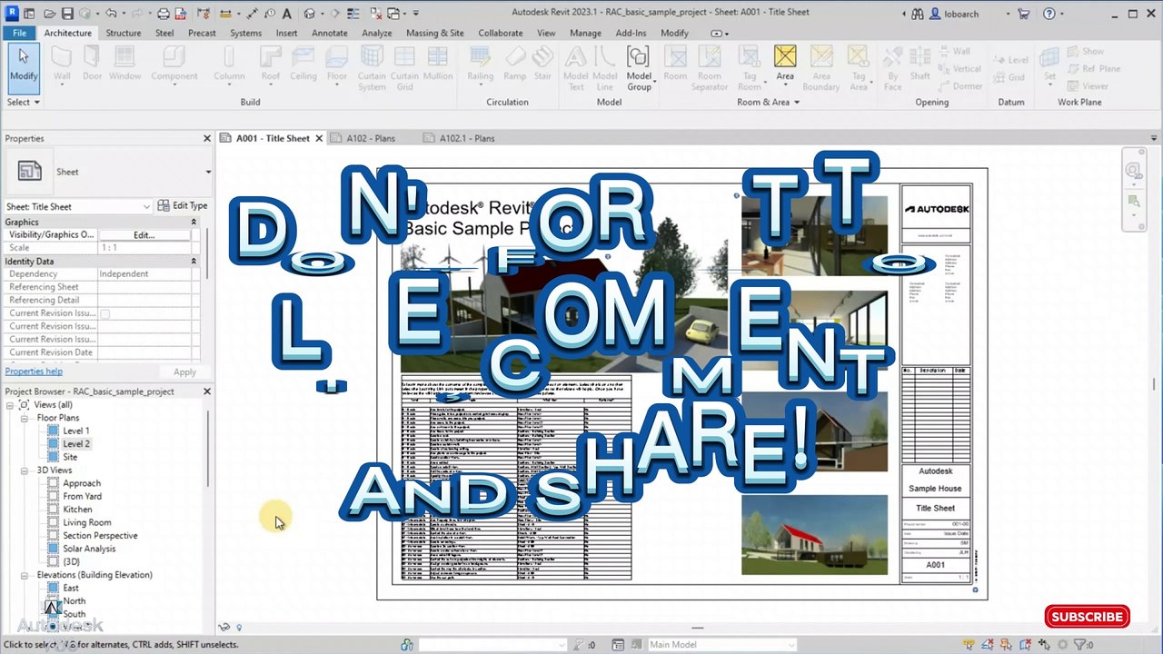Viewport: 1163px width, 654px height.
Task: Click the Apply button in Properties
Action: click(184, 372)
